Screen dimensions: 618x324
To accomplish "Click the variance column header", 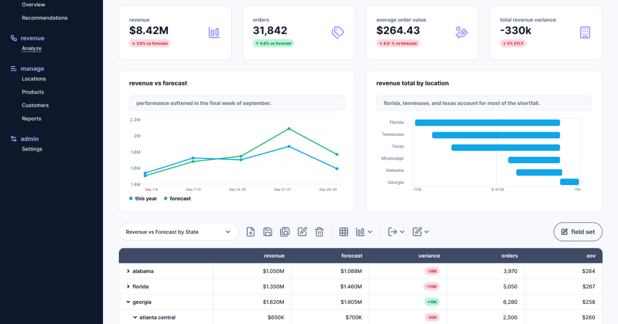I will [x=429, y=256].
